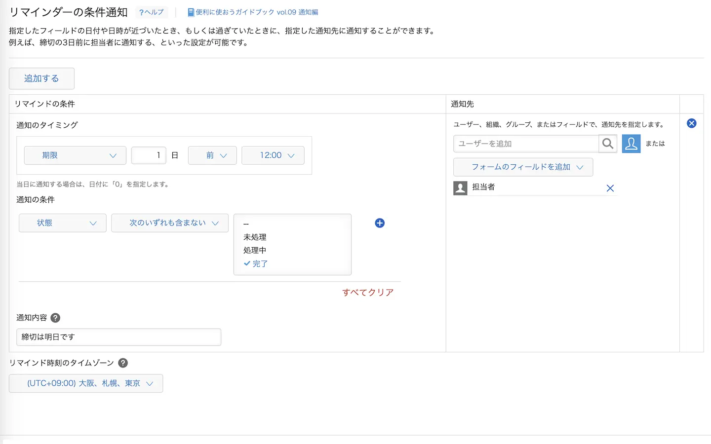The image size is (711, 444).
Task: Open the 12:00 time dropdown
Action: coord(273,155)
